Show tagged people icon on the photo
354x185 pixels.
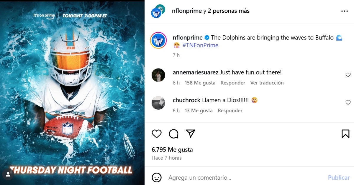click(8, 174)
